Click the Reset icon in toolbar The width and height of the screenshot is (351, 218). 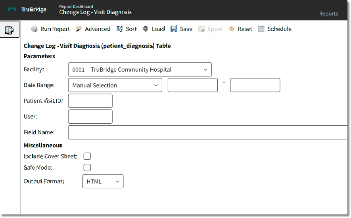coord(232,29)
